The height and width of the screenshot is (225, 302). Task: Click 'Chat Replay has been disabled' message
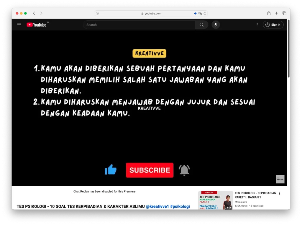(x=105, y=191)
